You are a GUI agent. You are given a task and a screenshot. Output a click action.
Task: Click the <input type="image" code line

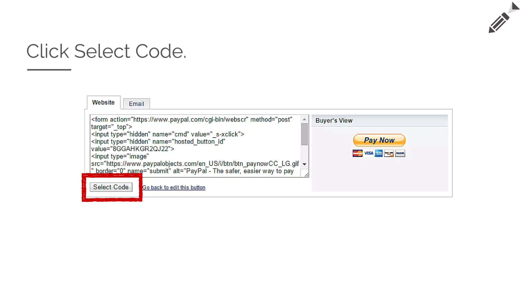coord(120,156)
